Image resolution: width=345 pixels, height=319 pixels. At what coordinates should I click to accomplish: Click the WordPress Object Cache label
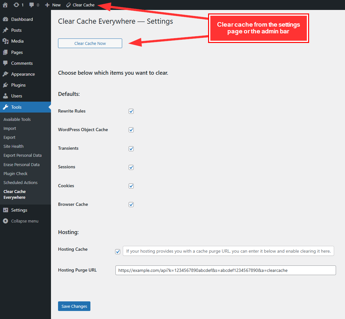point(83,130)
